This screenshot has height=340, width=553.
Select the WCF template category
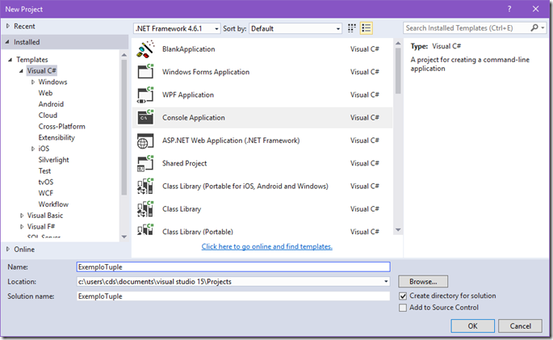point(46,193)
